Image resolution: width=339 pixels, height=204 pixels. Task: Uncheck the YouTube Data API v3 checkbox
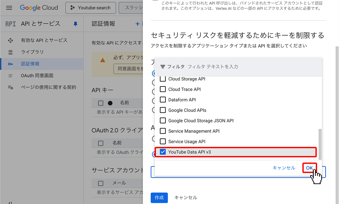pos(163,152)
